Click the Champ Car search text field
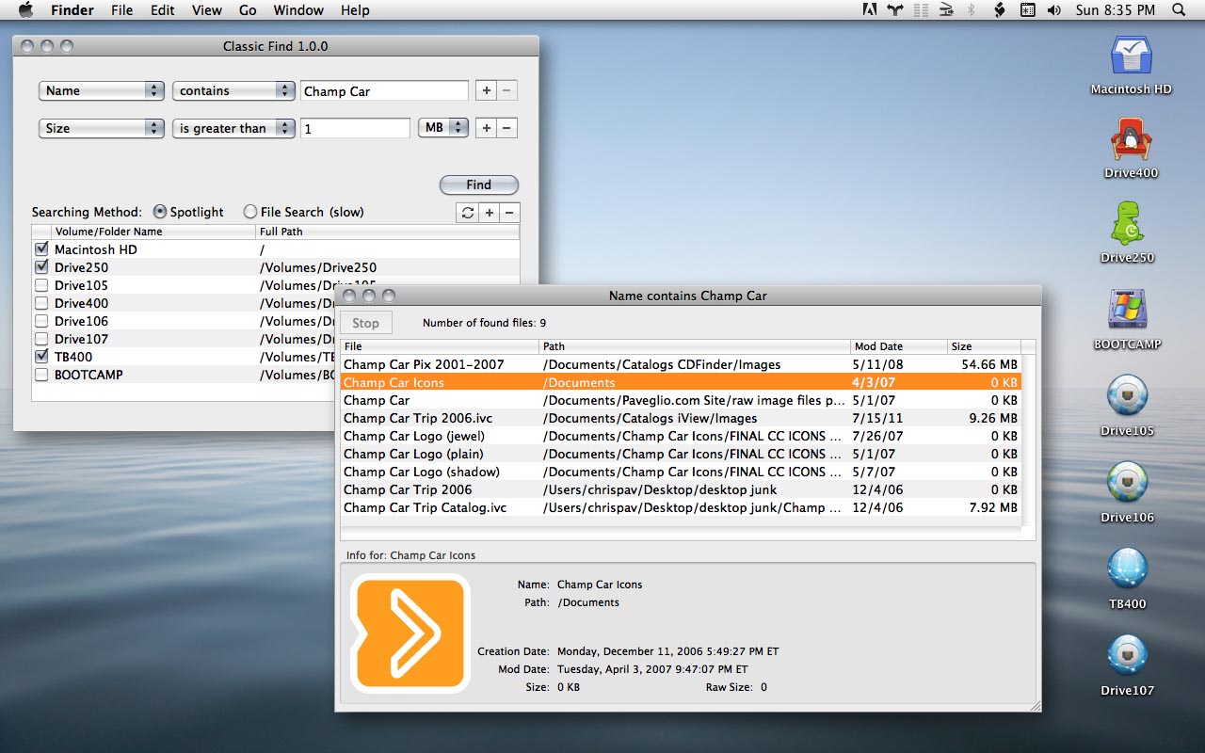 pyautogui.click(x=384, y=90)
